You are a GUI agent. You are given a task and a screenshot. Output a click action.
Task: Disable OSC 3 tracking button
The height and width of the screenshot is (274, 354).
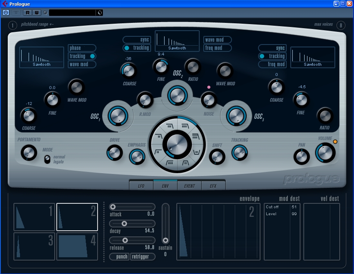[272, 56]
